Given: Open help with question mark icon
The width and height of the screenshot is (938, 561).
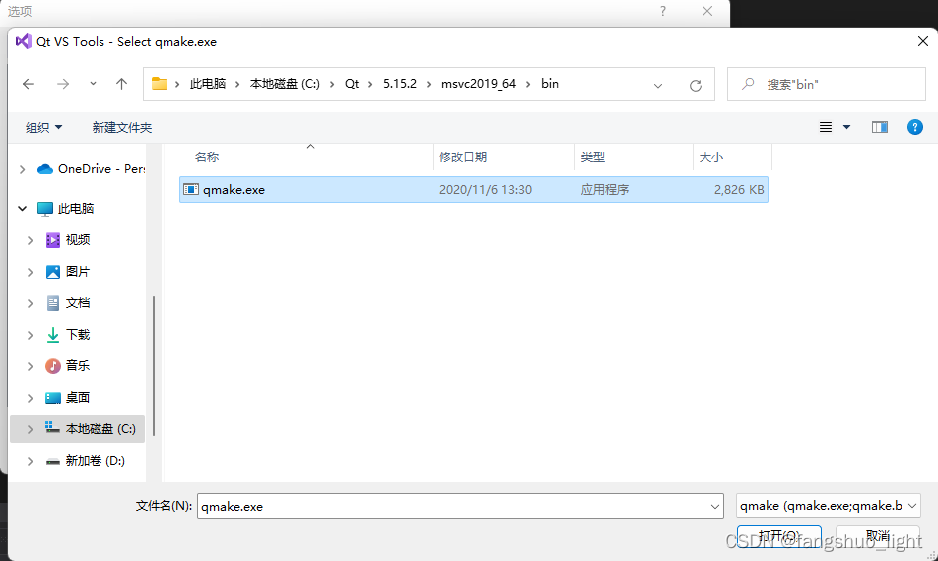Looking at the screenshot, I should pos(914,127).
